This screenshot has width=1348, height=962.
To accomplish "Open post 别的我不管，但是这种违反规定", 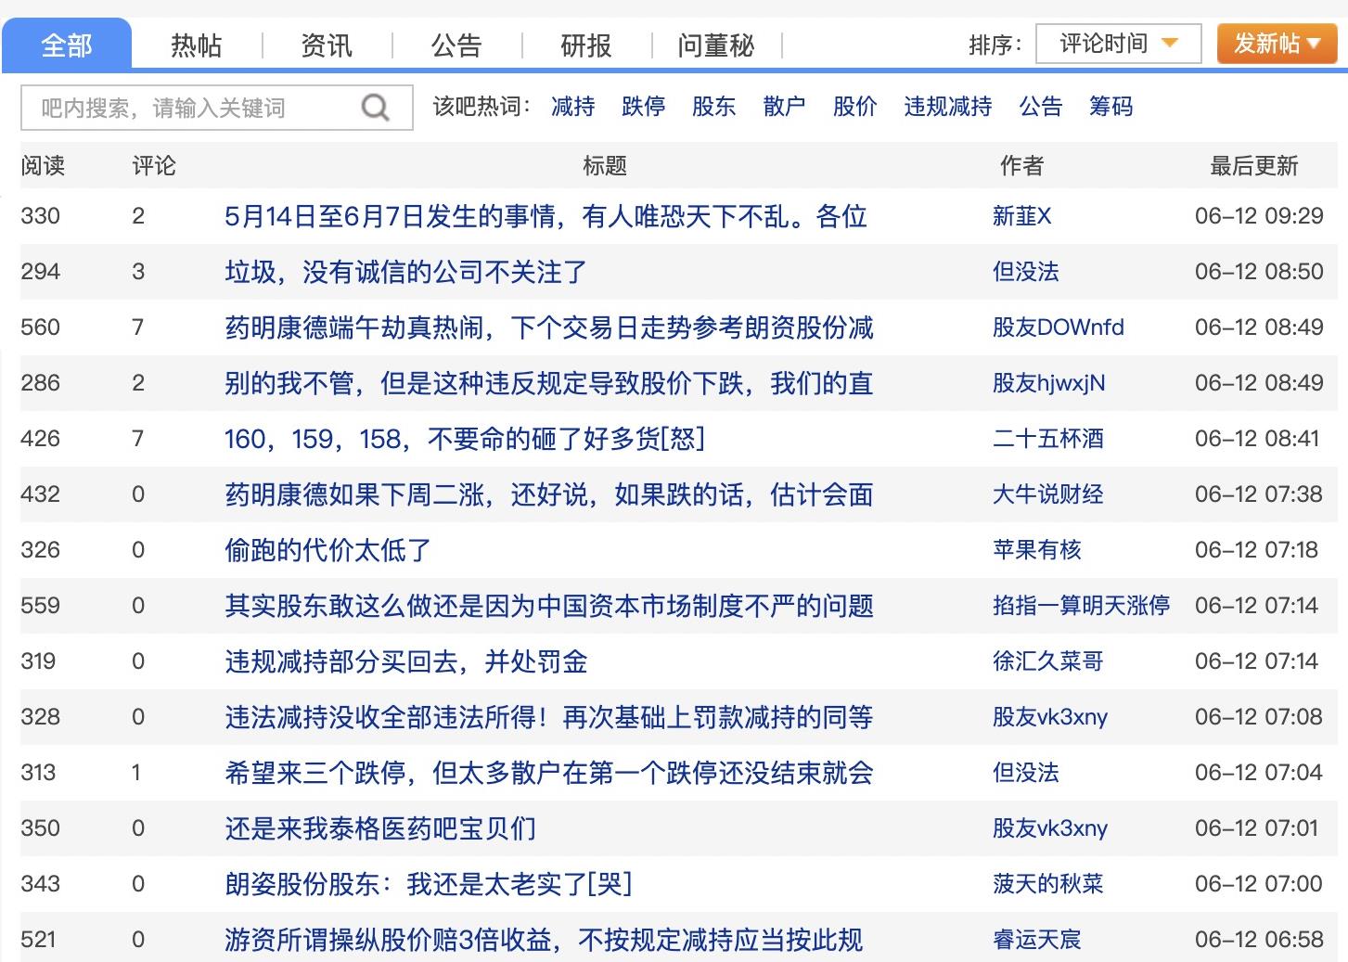I will click(x=549, y=383).
